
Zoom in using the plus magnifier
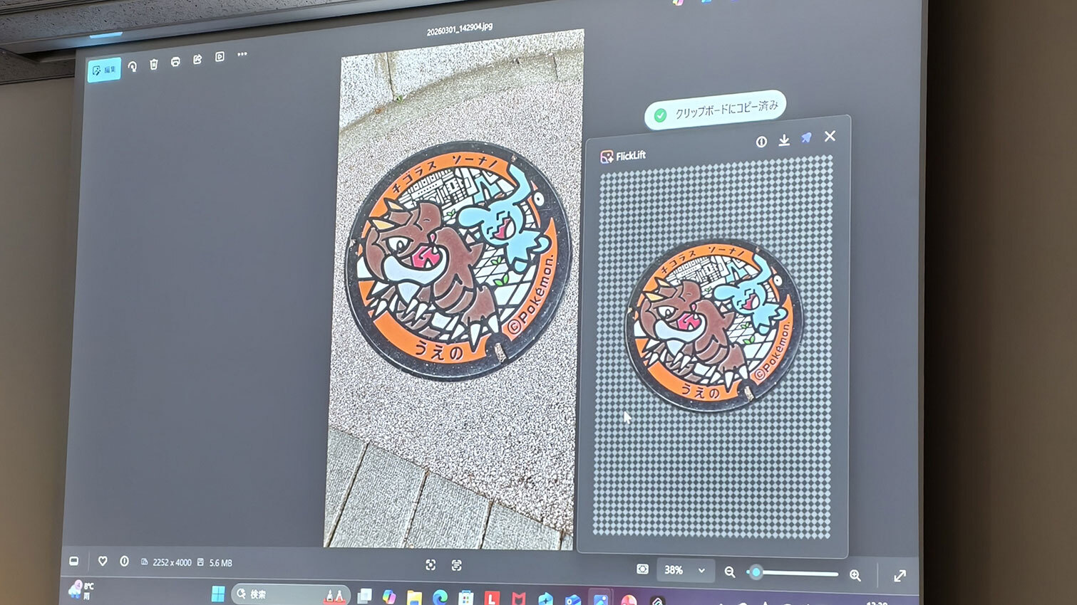tap(855, 575)
